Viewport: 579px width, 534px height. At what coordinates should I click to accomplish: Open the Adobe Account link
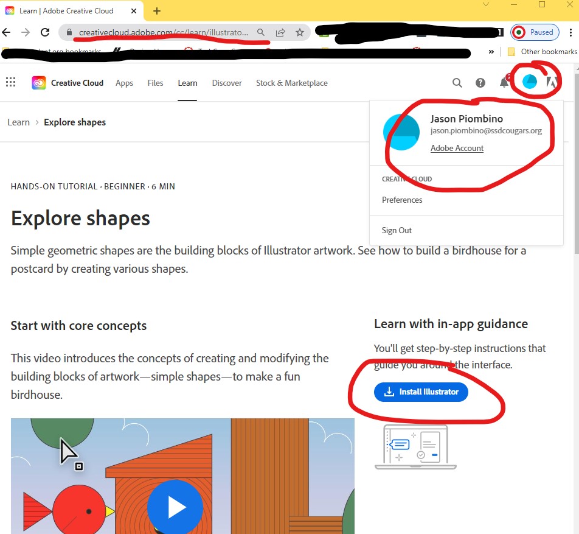click(x=457, y=149)
